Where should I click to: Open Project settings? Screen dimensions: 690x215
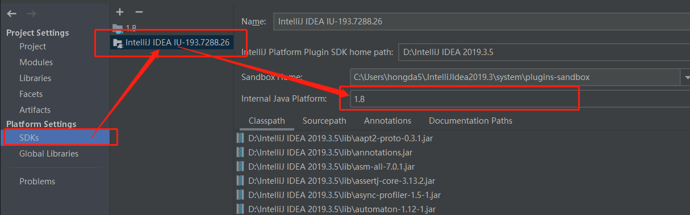(33, 47)
